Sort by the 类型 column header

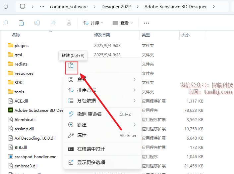(x=146, y=35)
